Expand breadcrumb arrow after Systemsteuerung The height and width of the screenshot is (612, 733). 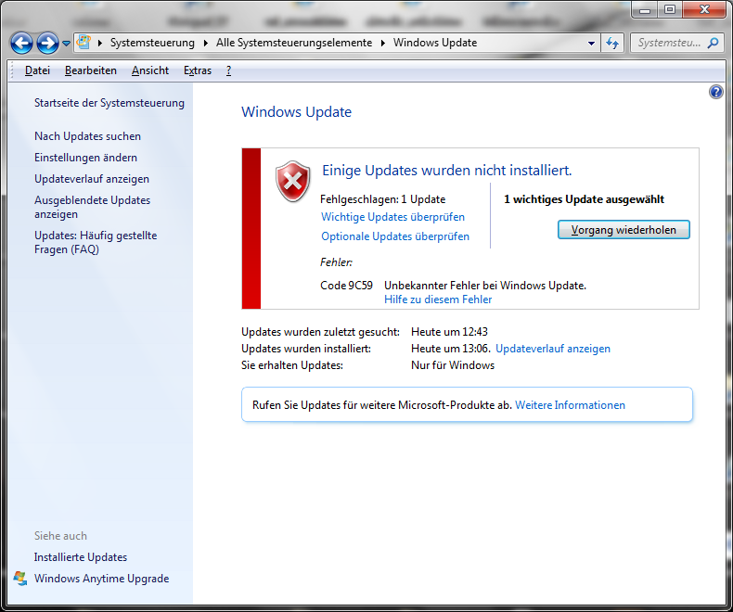coord(206,43)
